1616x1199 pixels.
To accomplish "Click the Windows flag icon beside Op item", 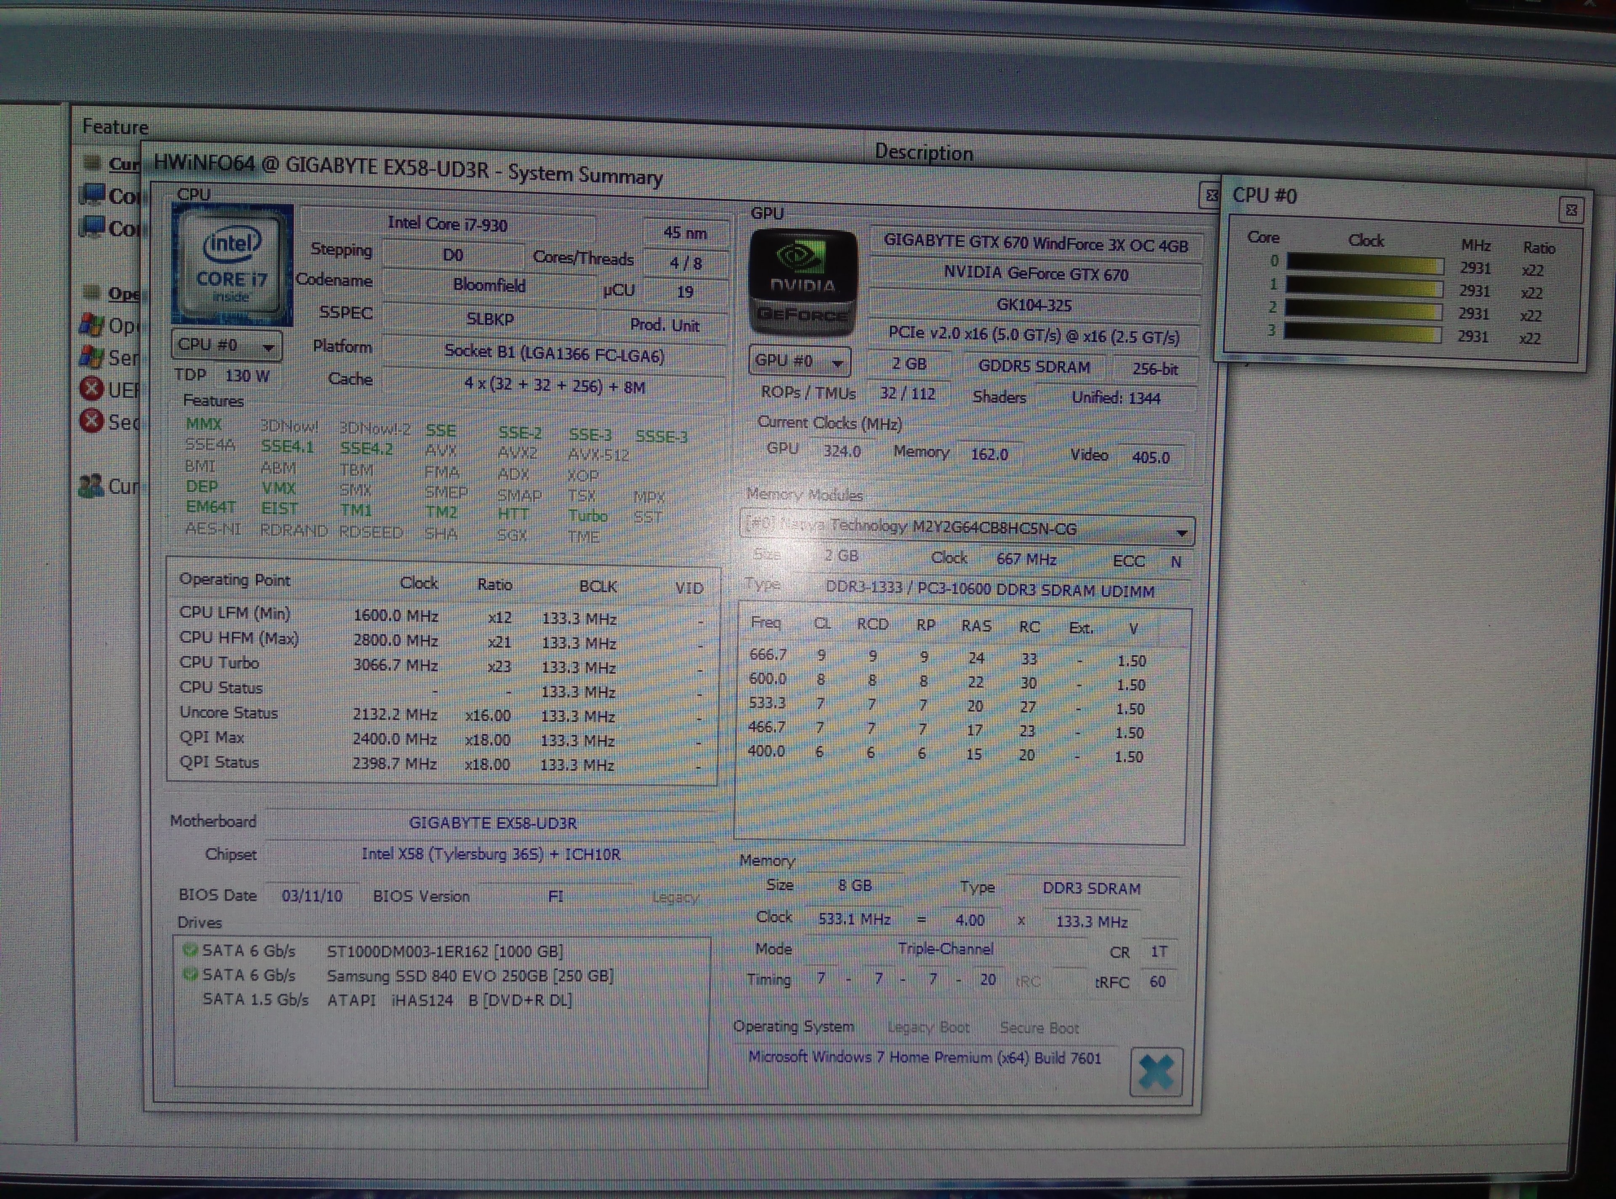I will pos(91,325).
